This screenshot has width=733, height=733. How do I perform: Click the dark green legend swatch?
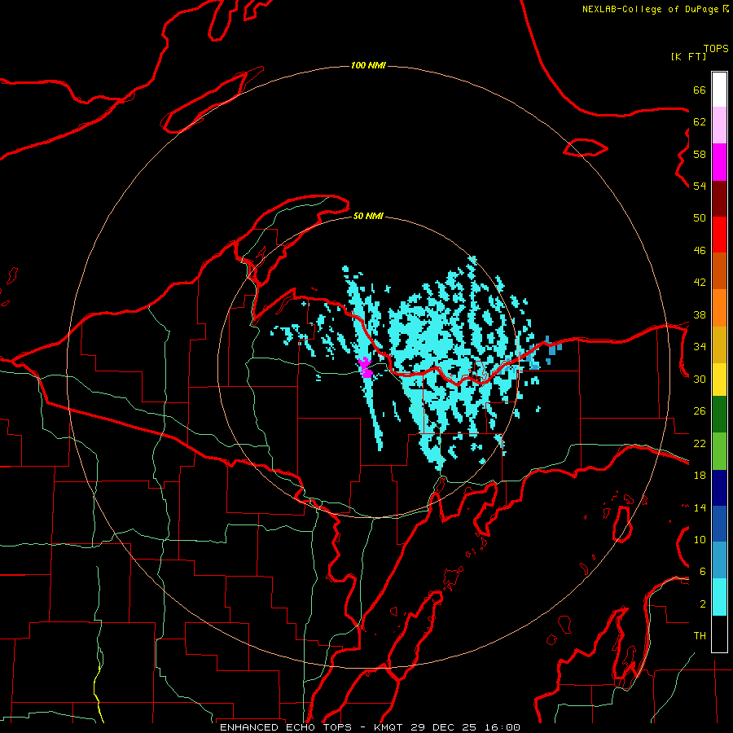(x=719, y=415)
